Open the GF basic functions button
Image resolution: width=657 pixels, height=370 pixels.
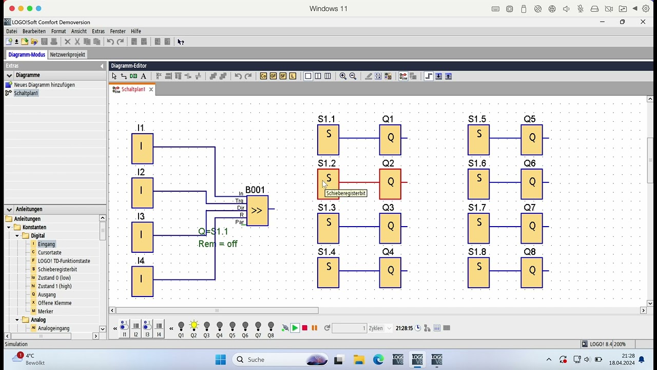click(273, 76)
